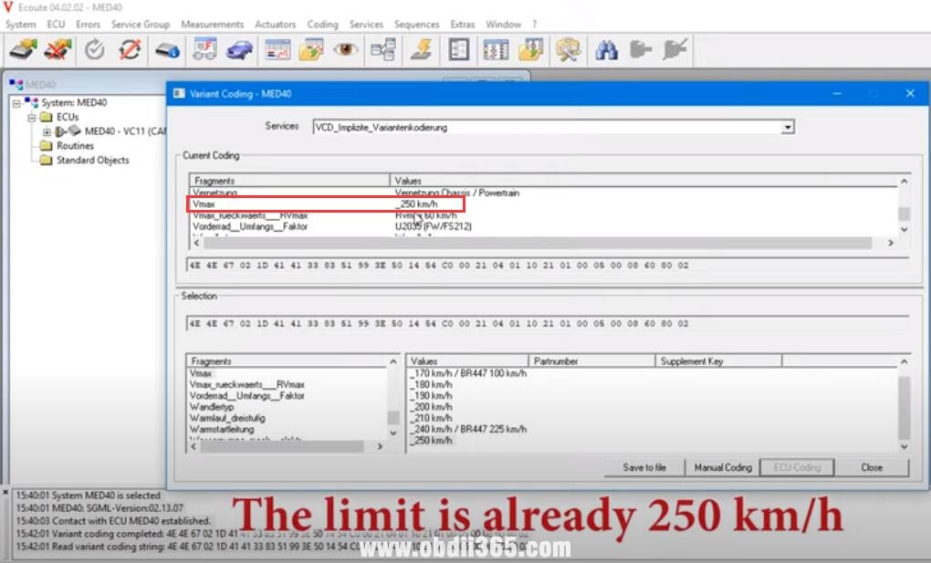Click the grey crossed-out plug icon
The image size is (931, 563).
click(675, 50)
